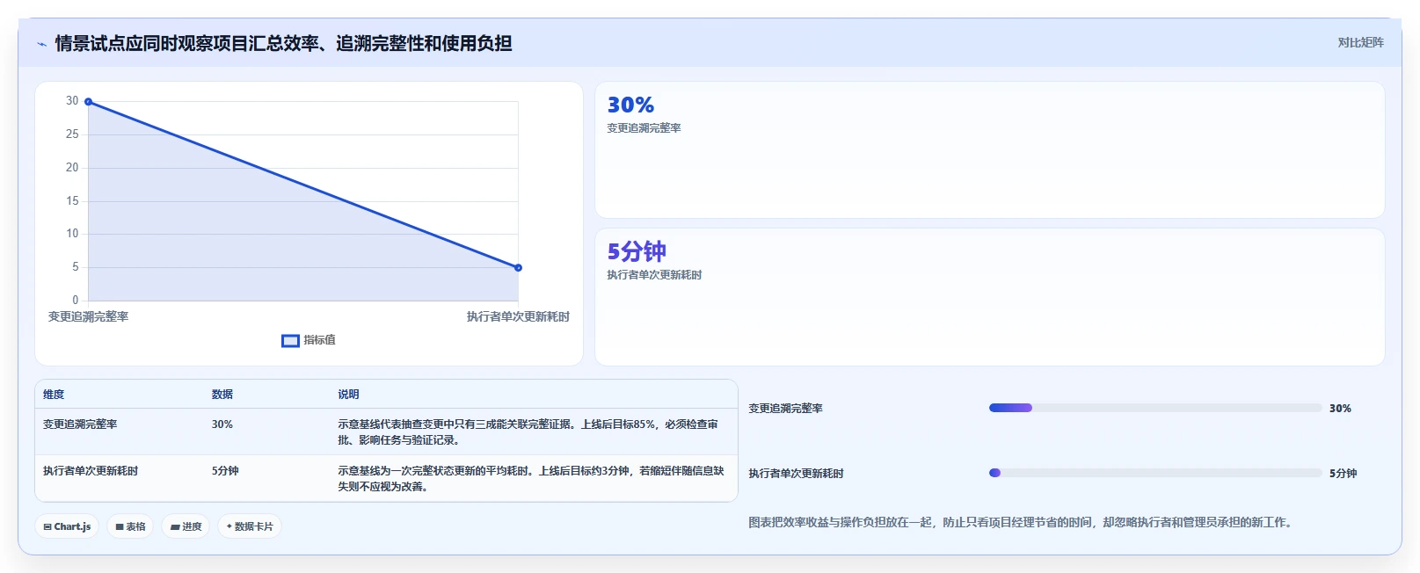The height and width of the screenshot is (573, 1420).
Task: Click the 说明 table column header
Action: coord(348,395)
